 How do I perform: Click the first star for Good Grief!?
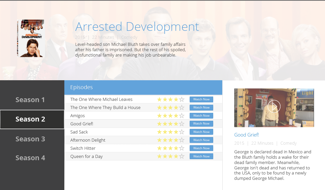[160, 124]
